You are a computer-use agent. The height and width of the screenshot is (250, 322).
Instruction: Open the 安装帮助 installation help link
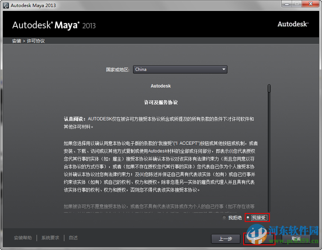pyautogui.click(x=23, y=238)
